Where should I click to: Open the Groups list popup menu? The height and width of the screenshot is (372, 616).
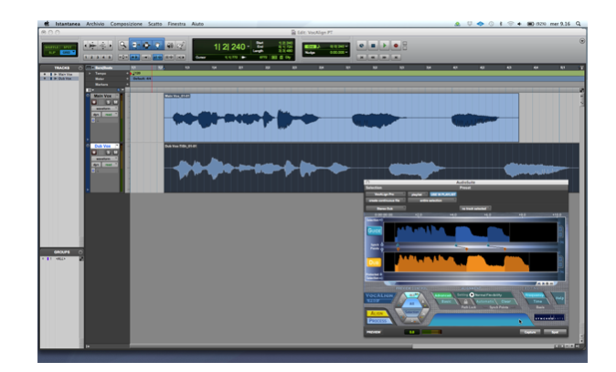[80, 252]
